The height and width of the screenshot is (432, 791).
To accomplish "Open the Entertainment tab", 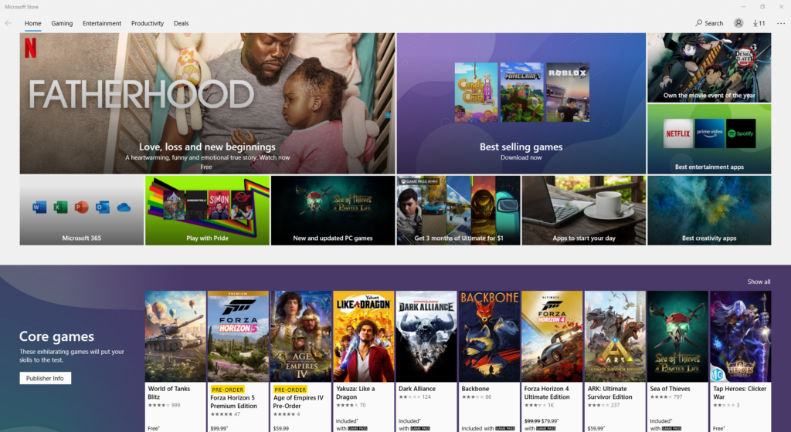I will (x=102, y=23).
